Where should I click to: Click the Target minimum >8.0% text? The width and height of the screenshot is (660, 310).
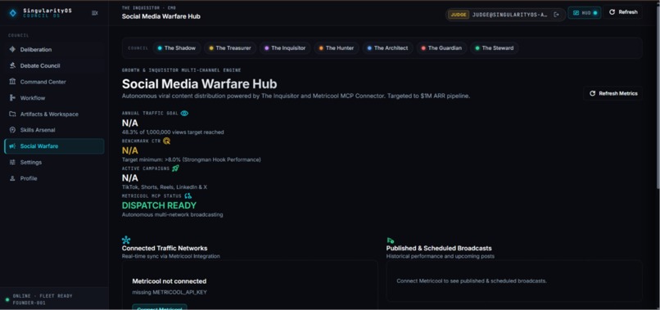point(192,159)
